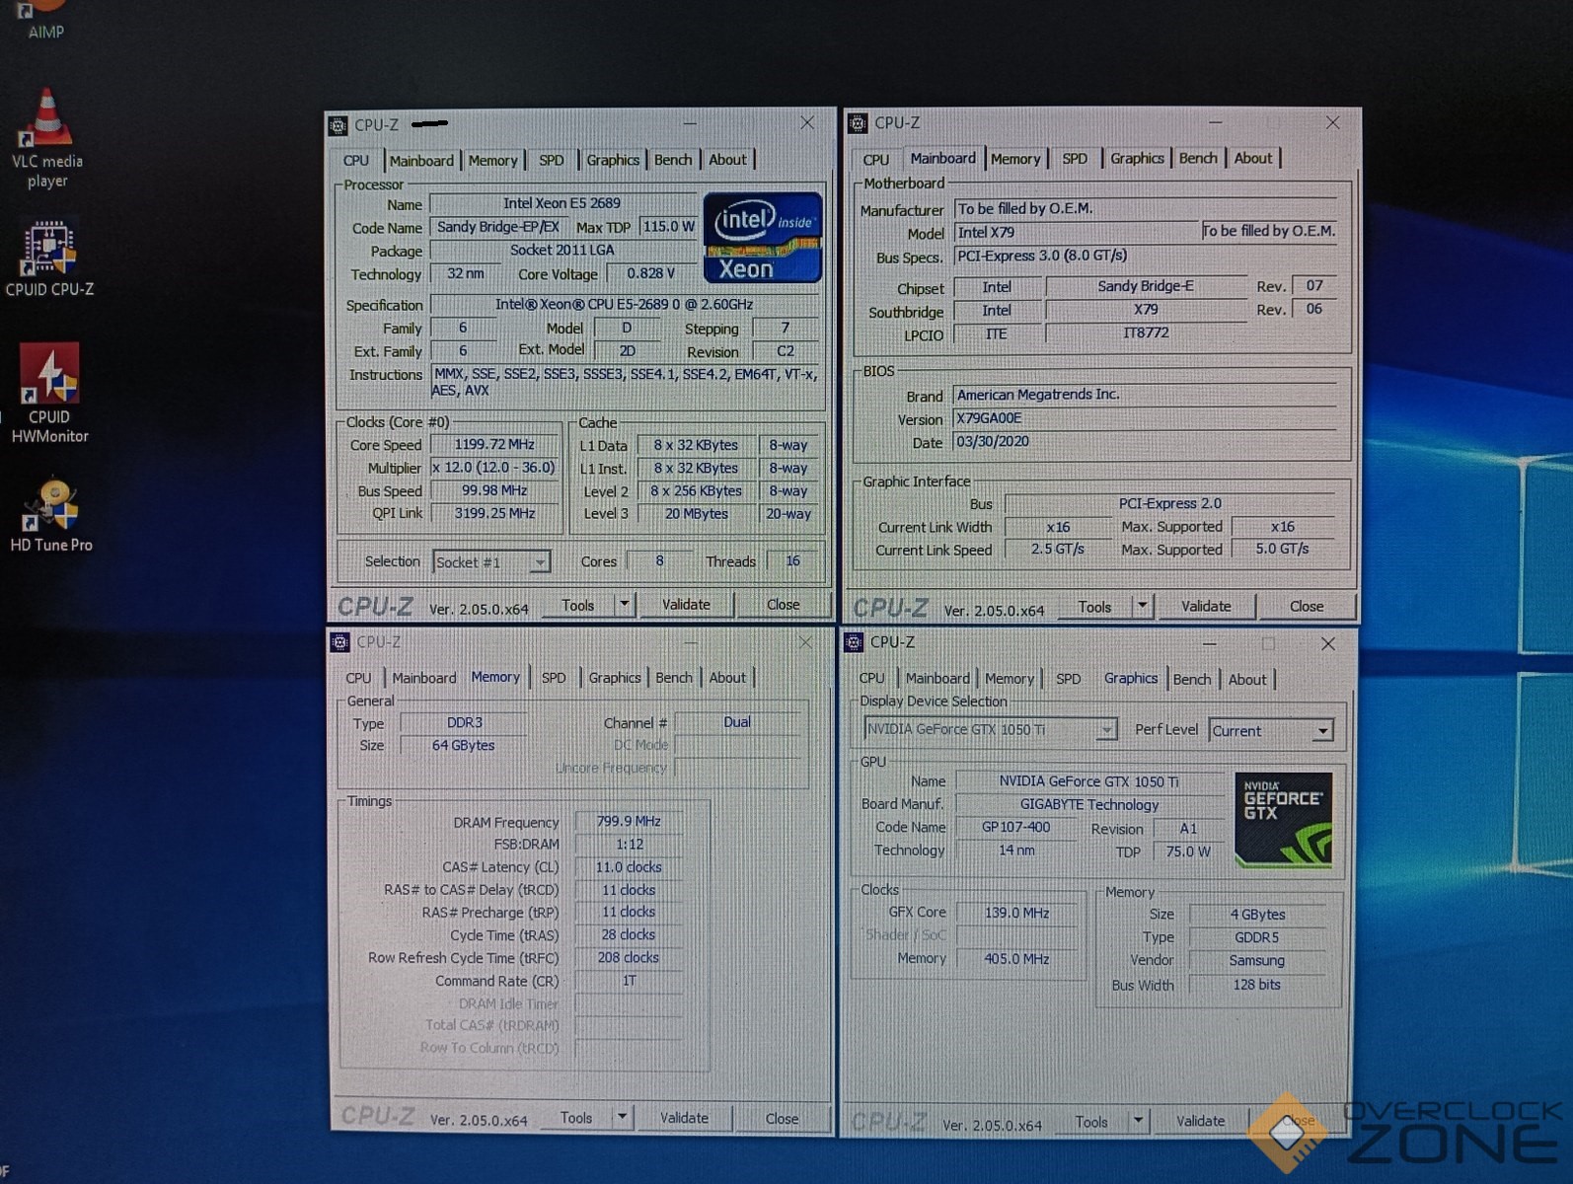Click the Close button in the CPU window
Screen dimensions: 1573x1184
pos(783,605)
